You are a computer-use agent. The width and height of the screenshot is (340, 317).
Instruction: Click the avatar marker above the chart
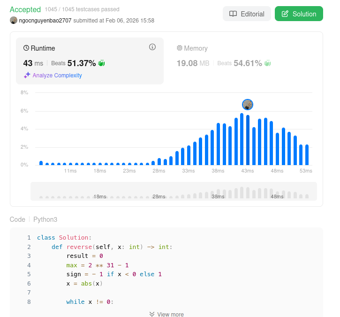pyautogui.click(x=248, y=105)
